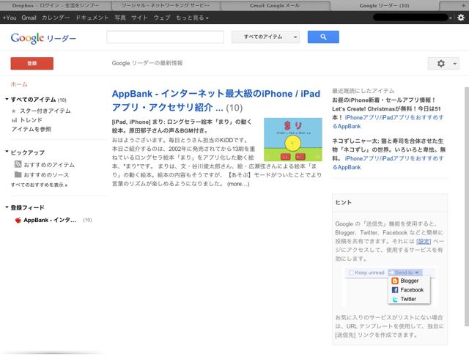Viewport: 469px width, 359px height.
Task: Open the もっと見る dropdown menu
Action: [192, 18]
